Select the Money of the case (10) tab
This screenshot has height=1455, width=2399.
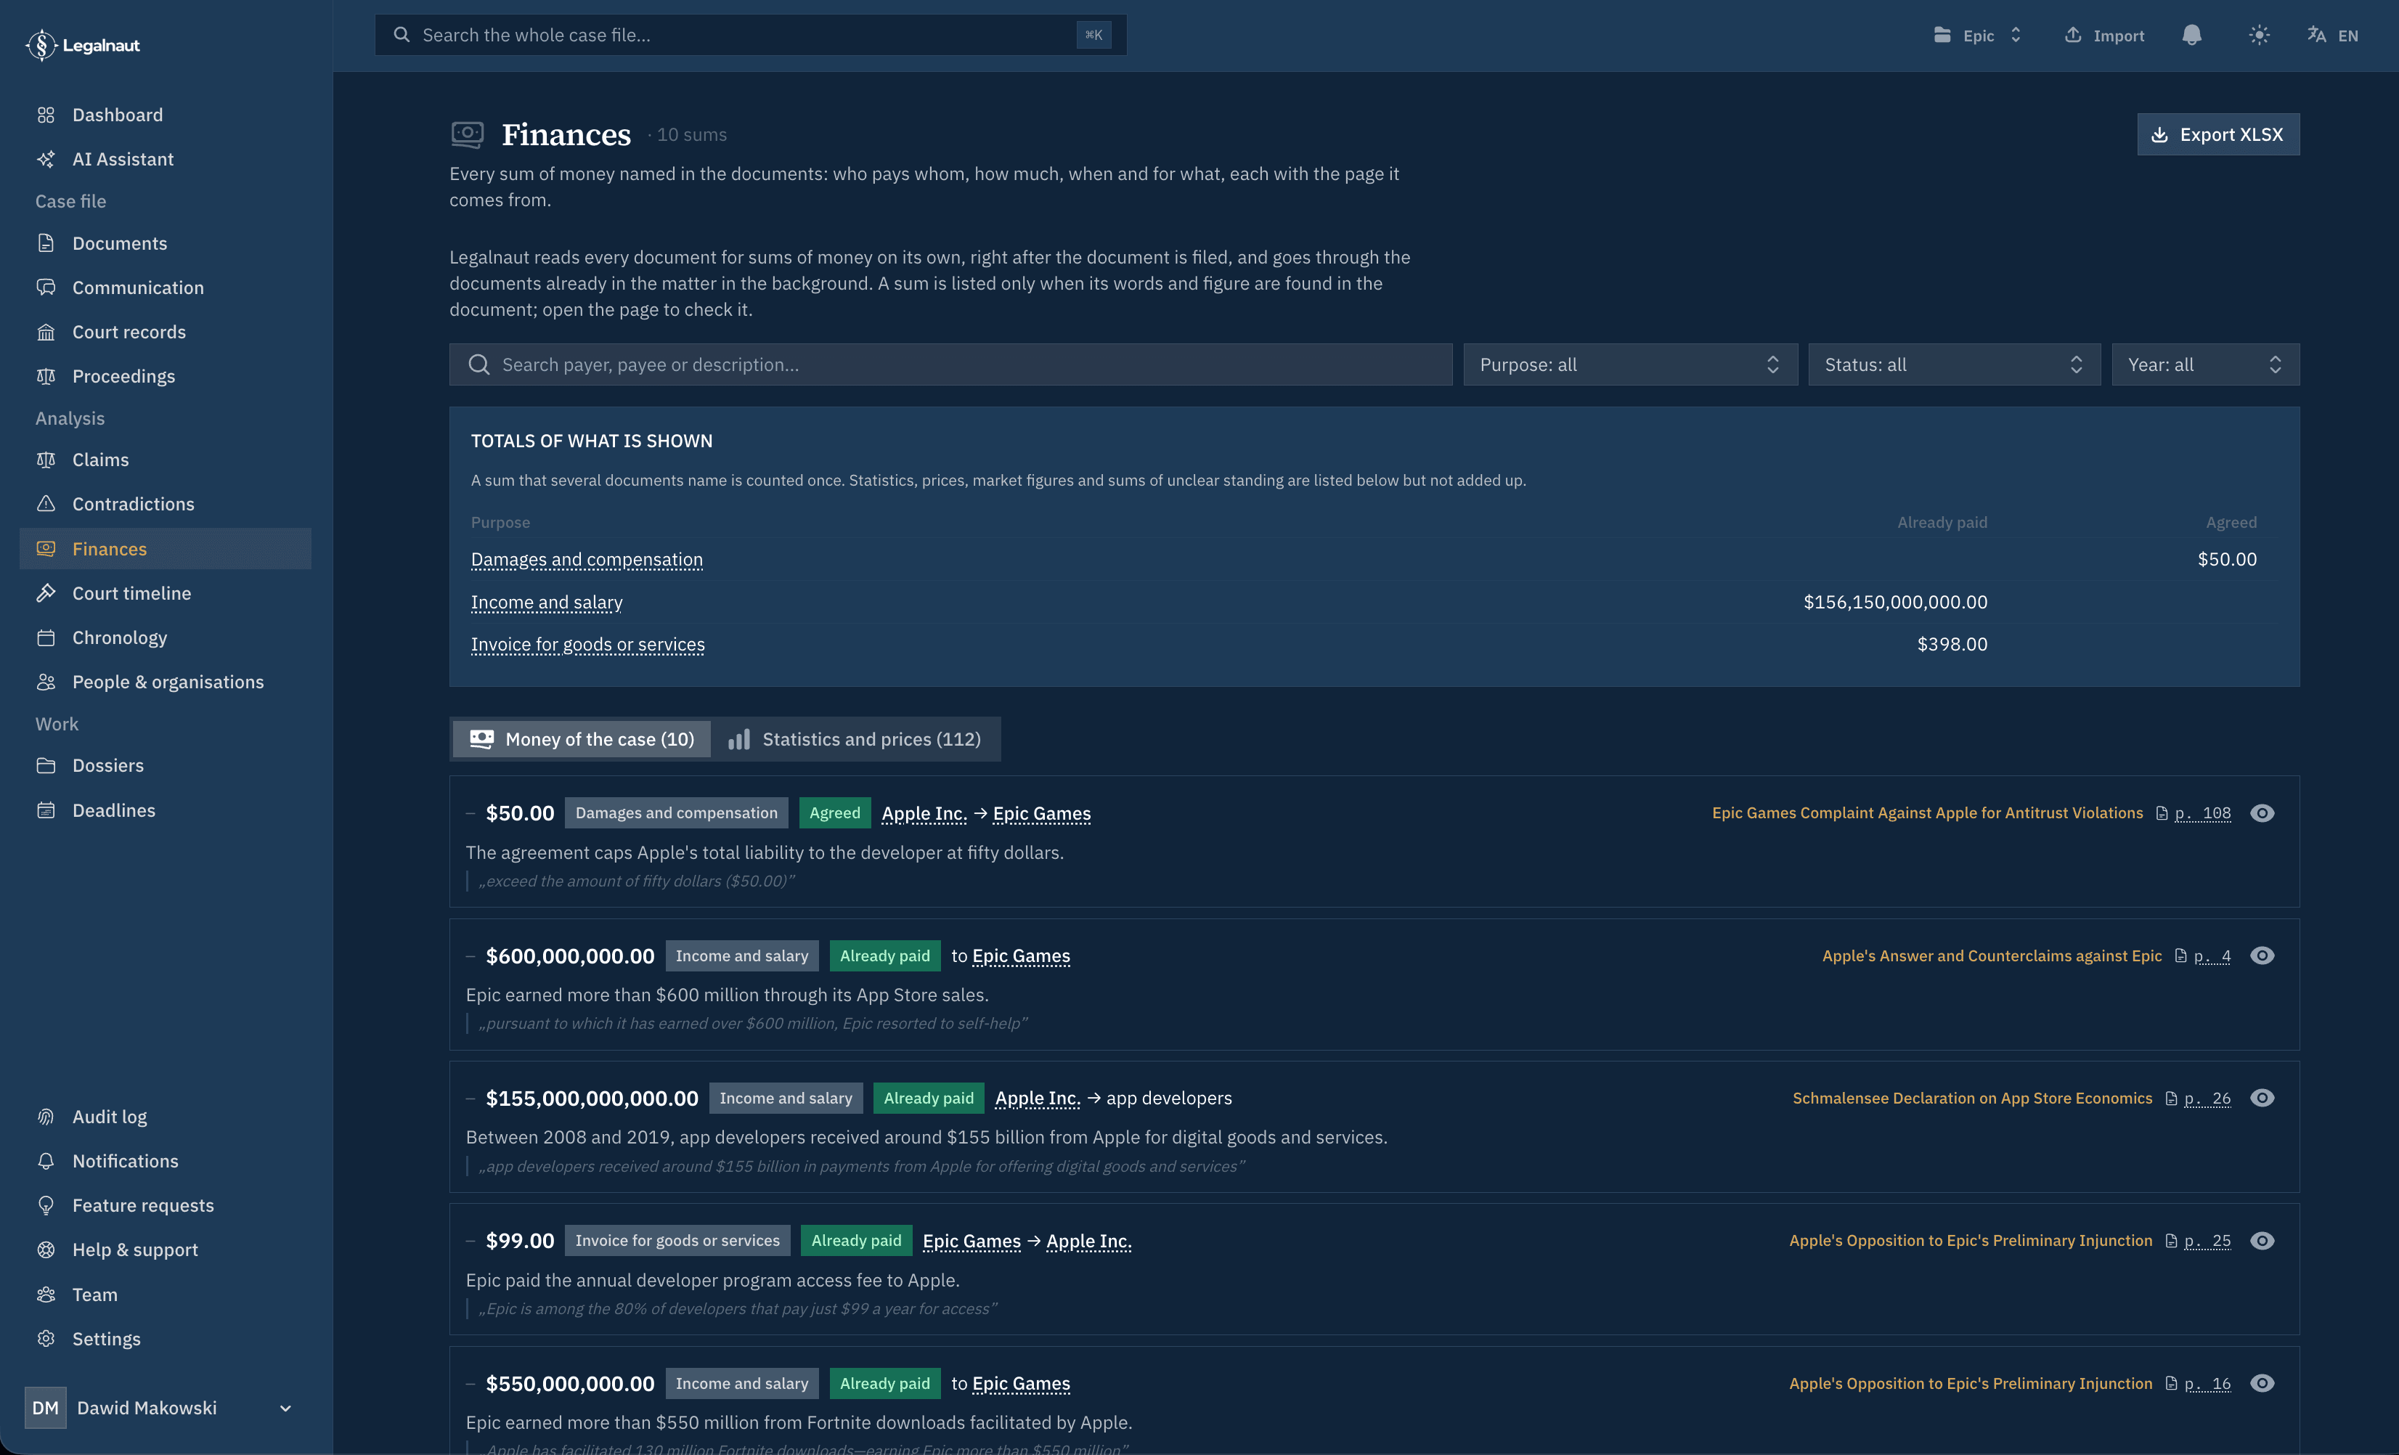[x=582, y=738]
